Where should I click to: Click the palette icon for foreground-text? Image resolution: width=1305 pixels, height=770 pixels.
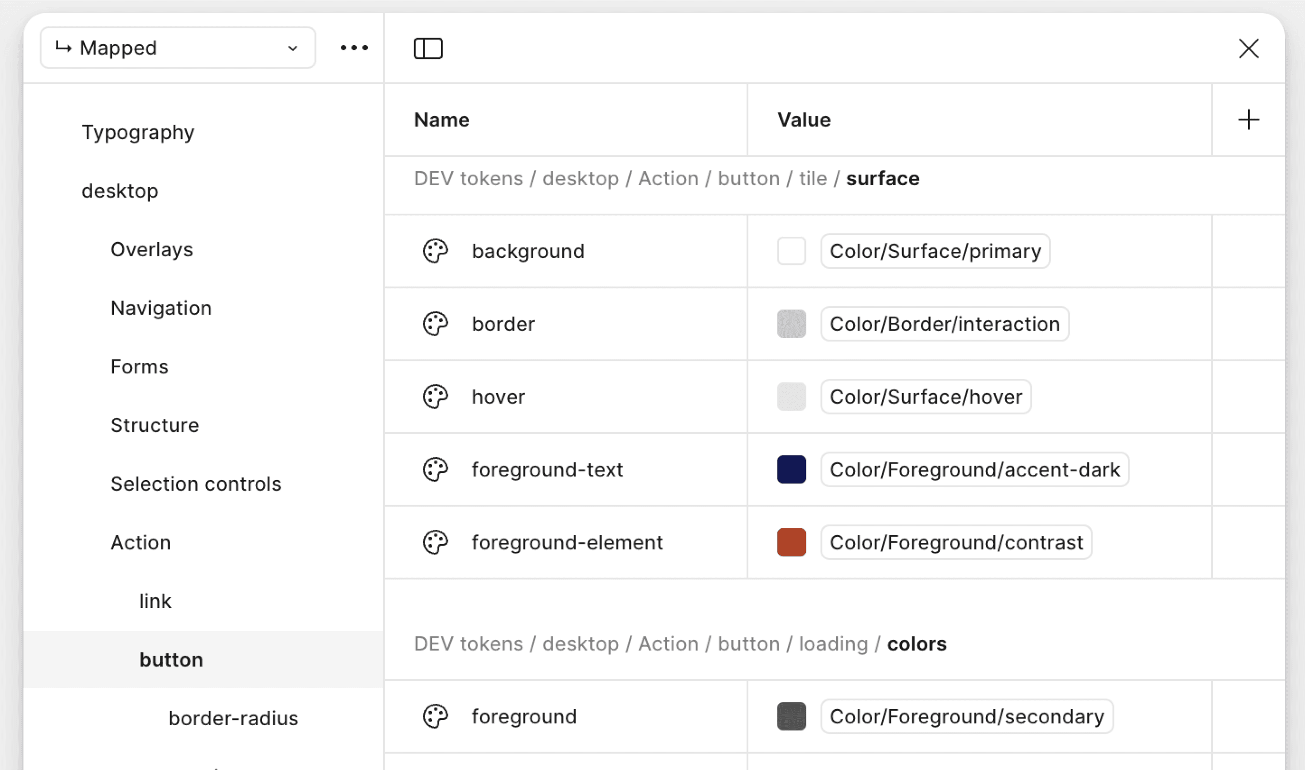435,469
